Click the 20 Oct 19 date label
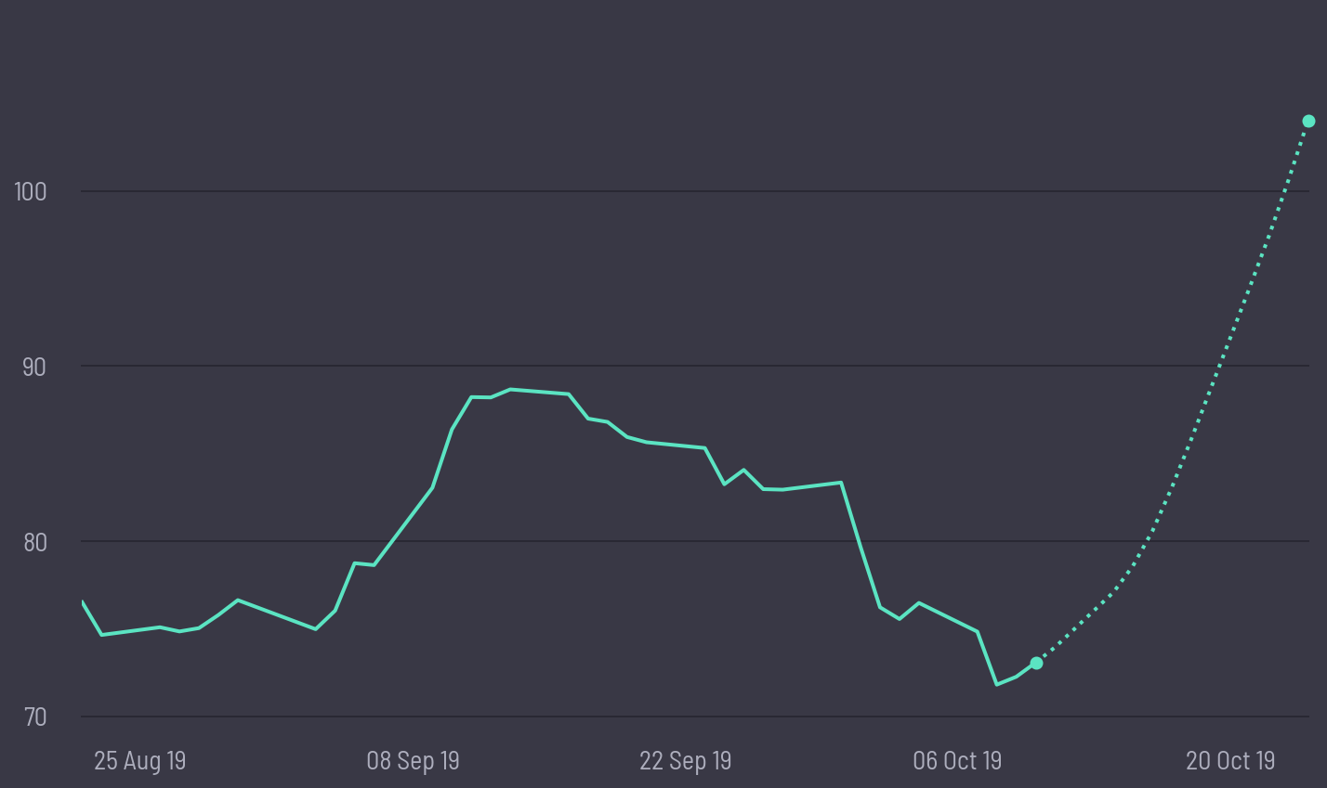This screenshot has width=1327, height=788. point(1230,761)
